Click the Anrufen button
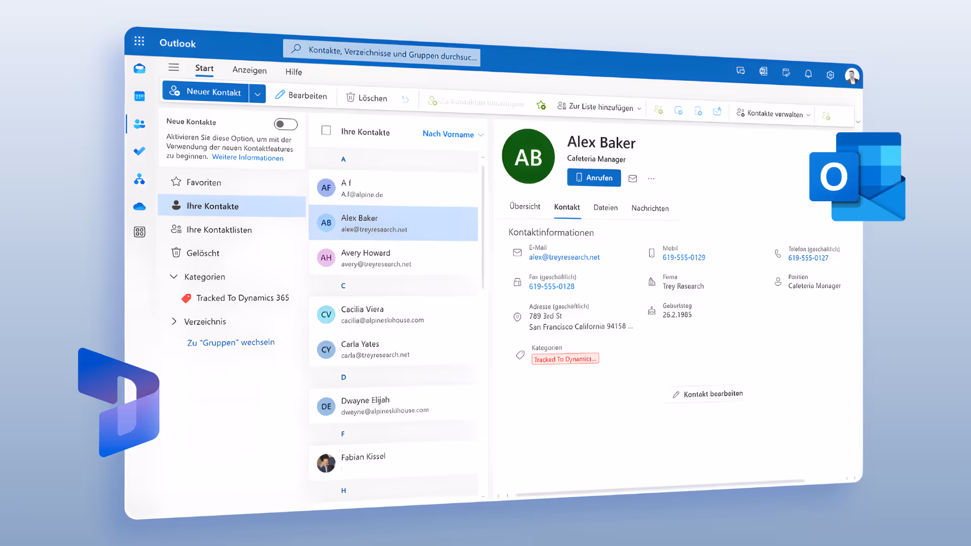The height and width of the screenshot is (546, 971). tap(594, 177)
